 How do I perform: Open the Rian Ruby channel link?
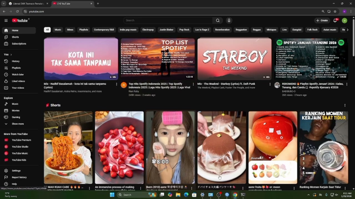(x=134, y=91)
